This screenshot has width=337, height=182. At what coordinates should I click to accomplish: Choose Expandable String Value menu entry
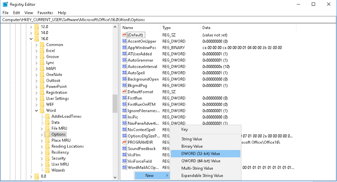(x=205, y=175)
